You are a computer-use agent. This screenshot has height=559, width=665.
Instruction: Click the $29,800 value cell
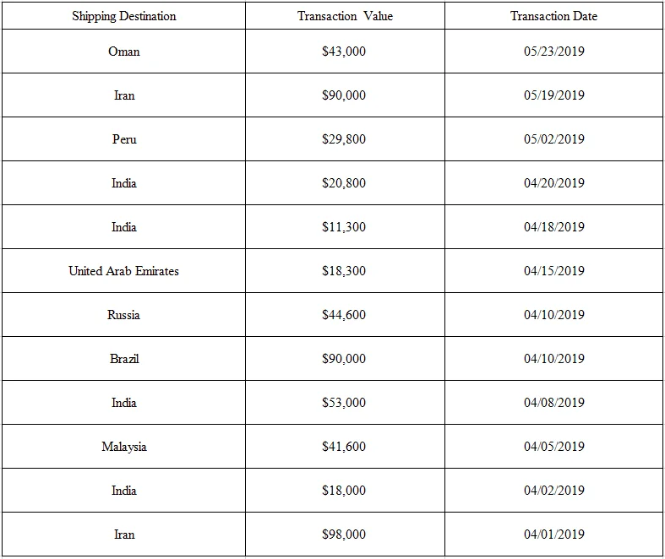344,139
